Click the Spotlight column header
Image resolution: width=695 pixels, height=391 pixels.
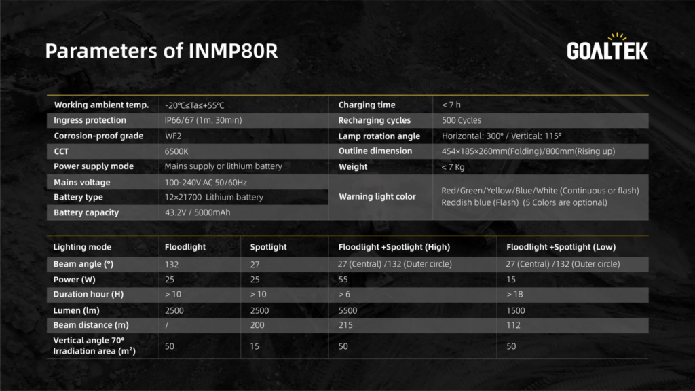tap(268, 247)
